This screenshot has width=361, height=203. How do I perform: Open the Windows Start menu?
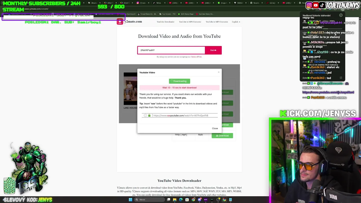[x=130, y=200]
